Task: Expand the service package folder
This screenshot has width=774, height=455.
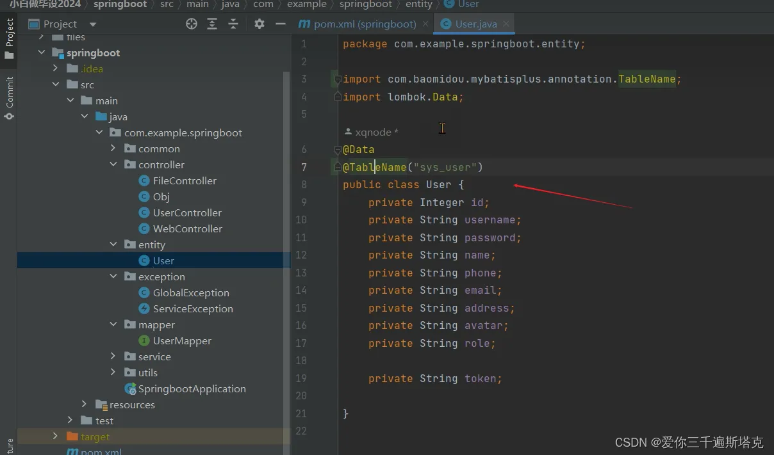Action: click(x=113, y=356)
